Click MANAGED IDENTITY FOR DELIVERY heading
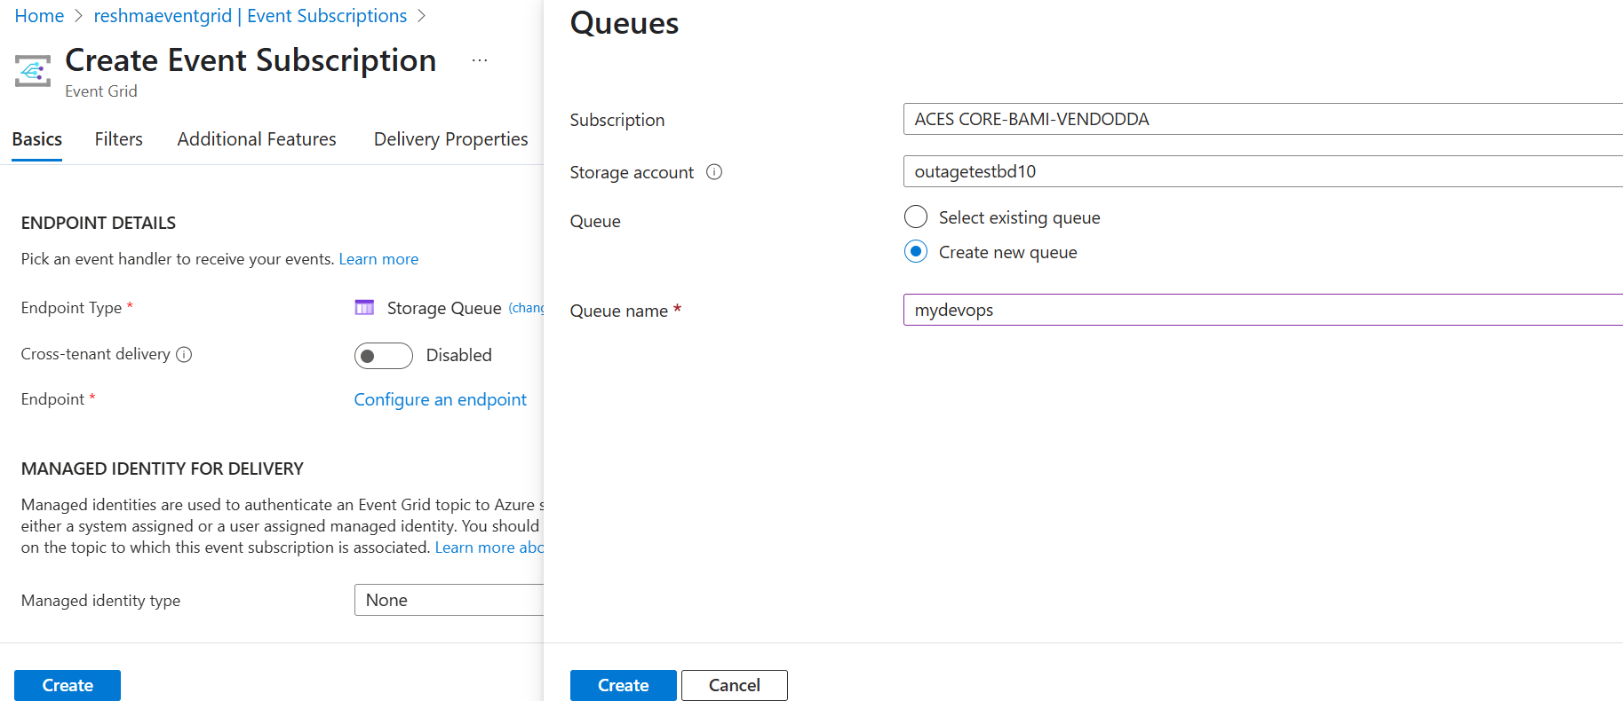 coord(163,469)
